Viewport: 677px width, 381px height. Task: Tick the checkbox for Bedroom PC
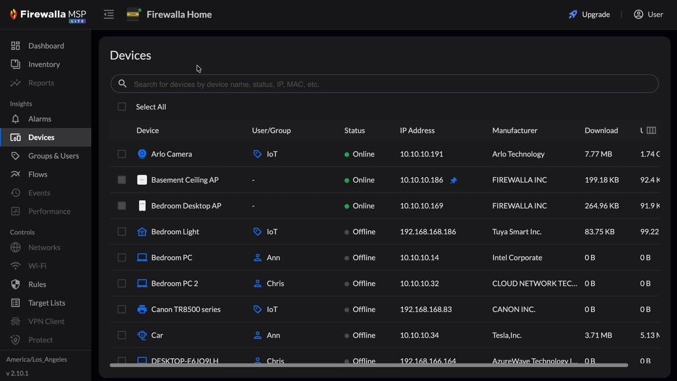pos(122,258)
